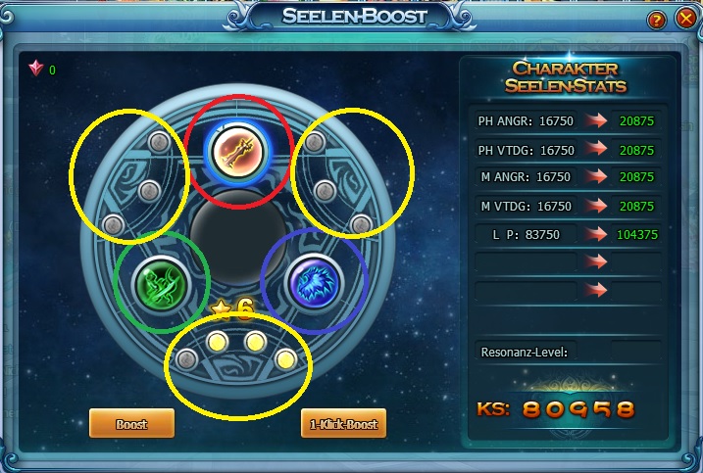
Task: Click the empty dark center socket
Action: 238,236
